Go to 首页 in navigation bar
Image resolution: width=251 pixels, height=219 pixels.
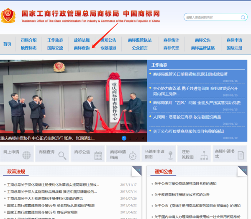point(7,44)
